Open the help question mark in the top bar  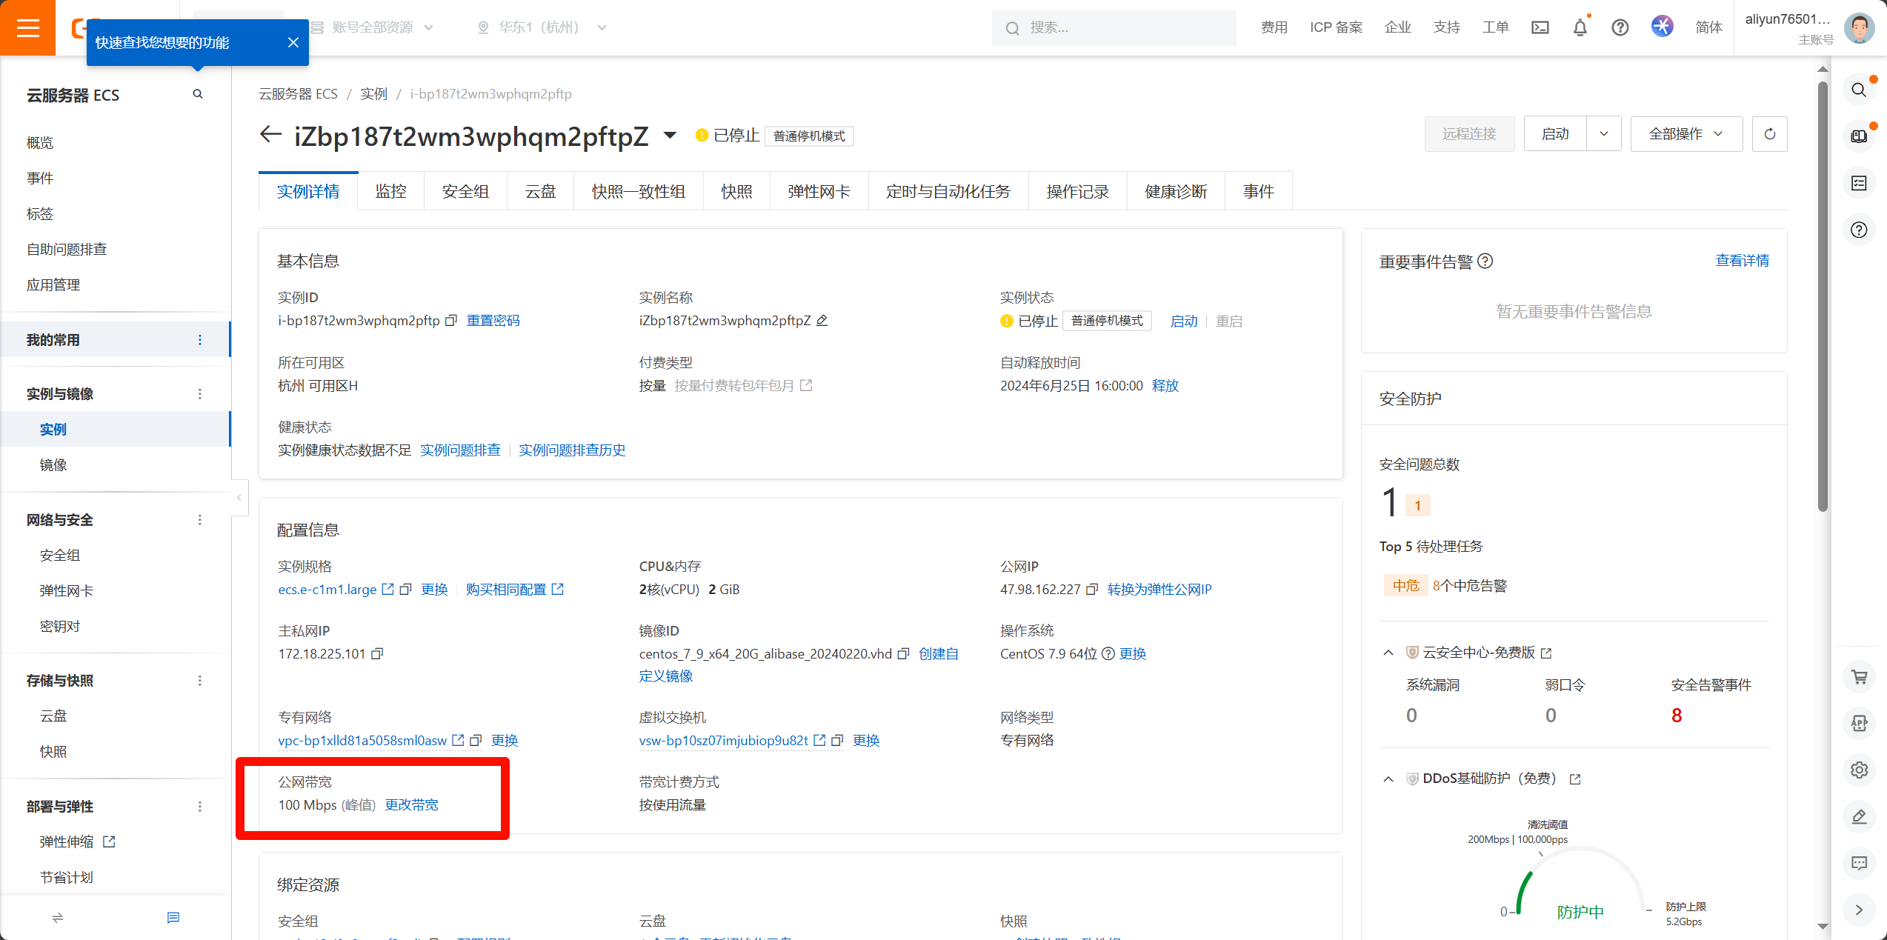coord(1620,27)
